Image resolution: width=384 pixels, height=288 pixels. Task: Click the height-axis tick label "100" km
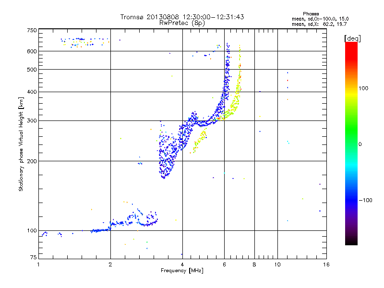[32, 231]
